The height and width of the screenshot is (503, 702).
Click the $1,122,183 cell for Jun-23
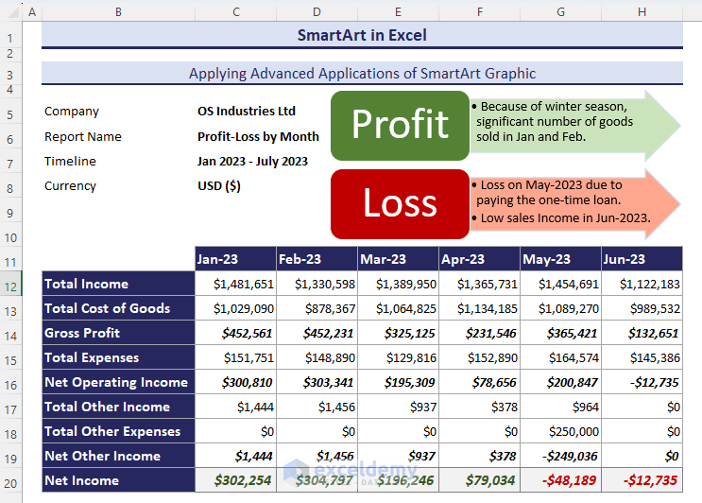pyautogui.click(x=642, y=284)
